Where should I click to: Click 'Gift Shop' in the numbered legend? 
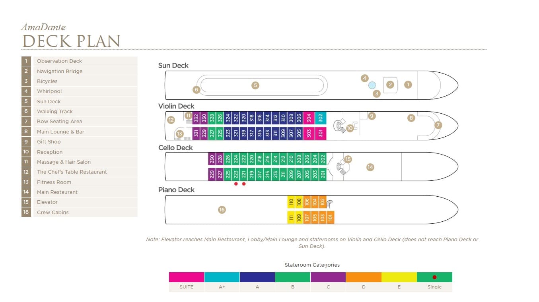coord(49,142)
